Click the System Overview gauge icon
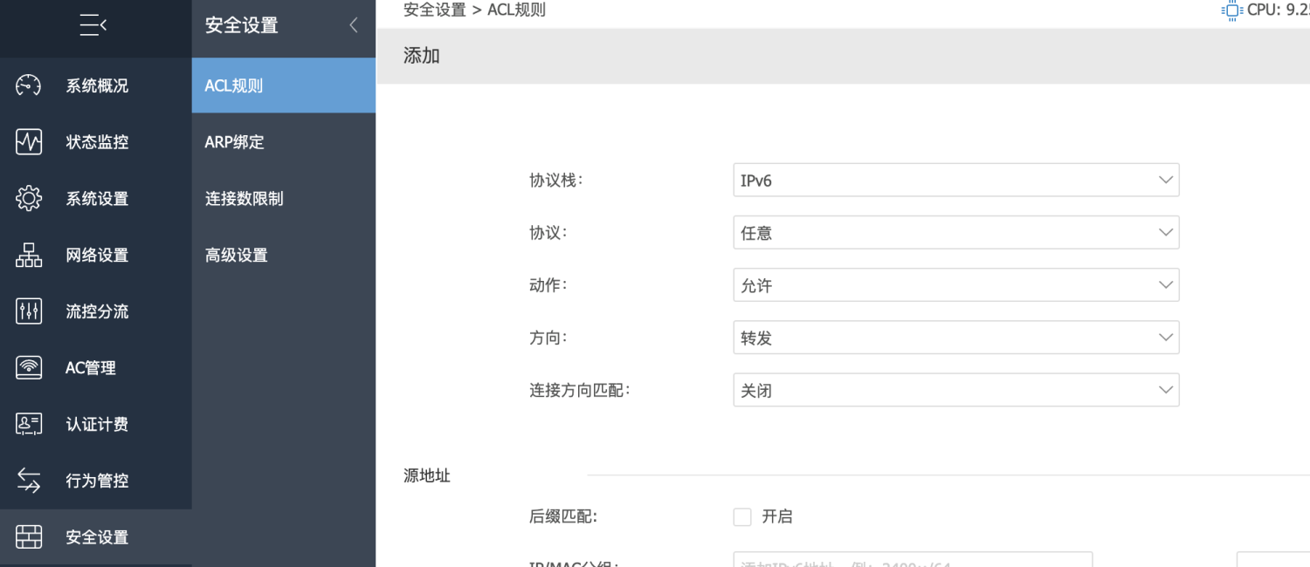 [29, 85]
